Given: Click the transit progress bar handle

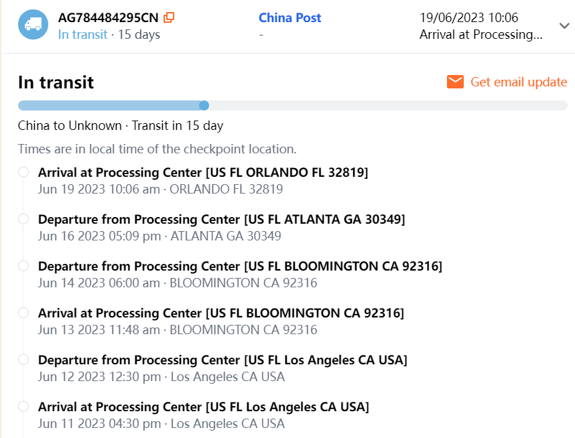Looking at the screenshot, I should [x=204, y=105].
